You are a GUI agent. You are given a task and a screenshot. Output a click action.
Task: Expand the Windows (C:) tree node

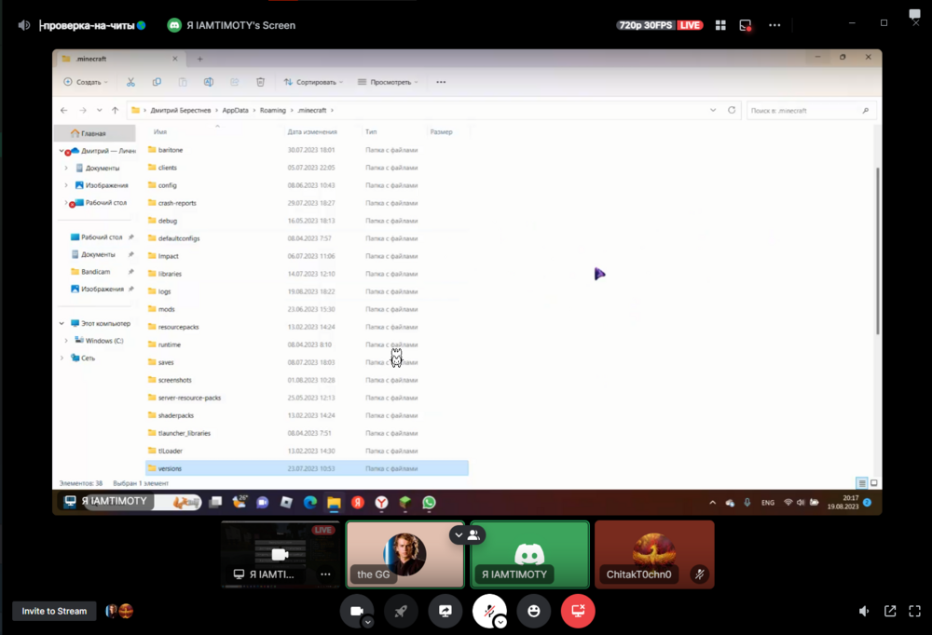click(66, 341)
